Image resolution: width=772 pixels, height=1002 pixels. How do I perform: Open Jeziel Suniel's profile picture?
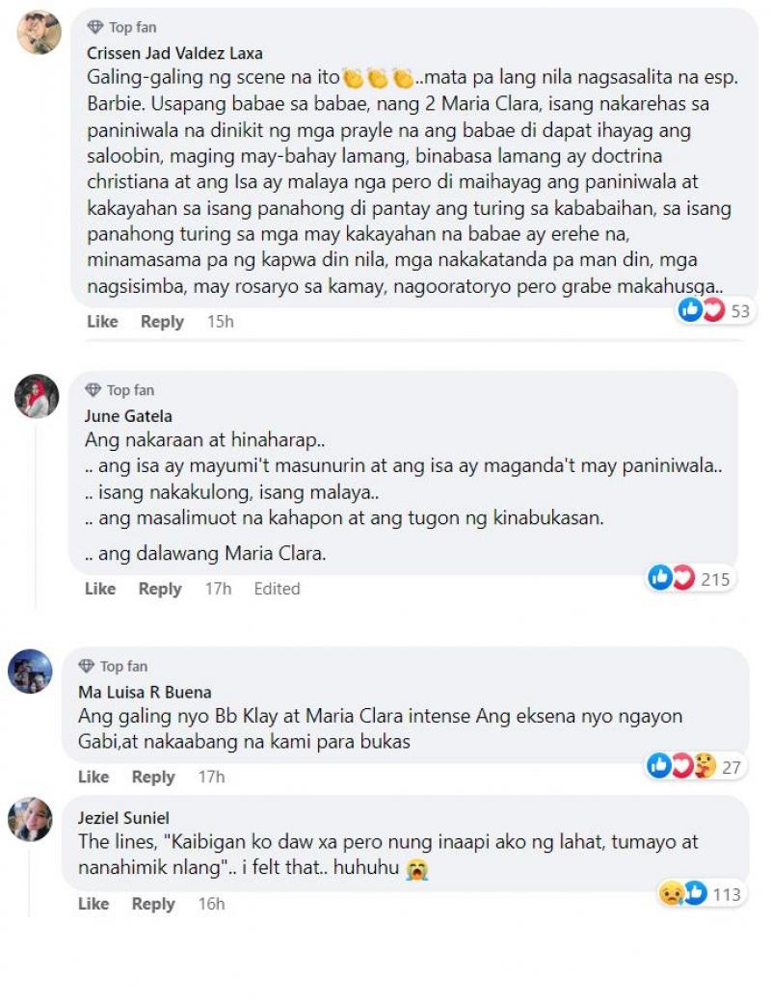[x=30, y=819]
